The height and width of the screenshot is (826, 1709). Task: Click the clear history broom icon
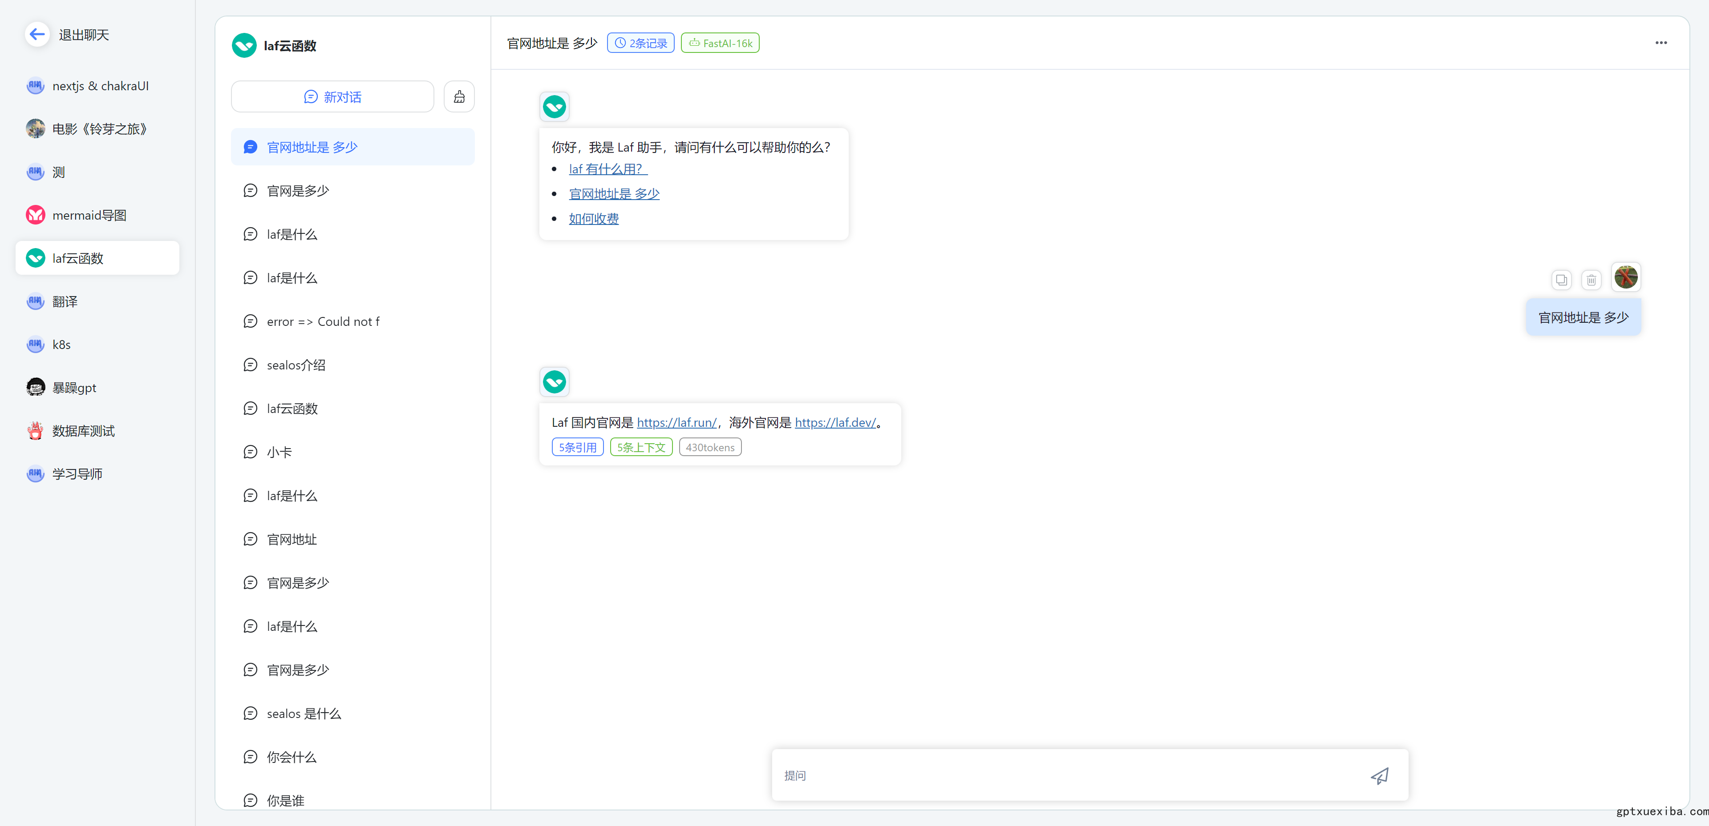458,97
